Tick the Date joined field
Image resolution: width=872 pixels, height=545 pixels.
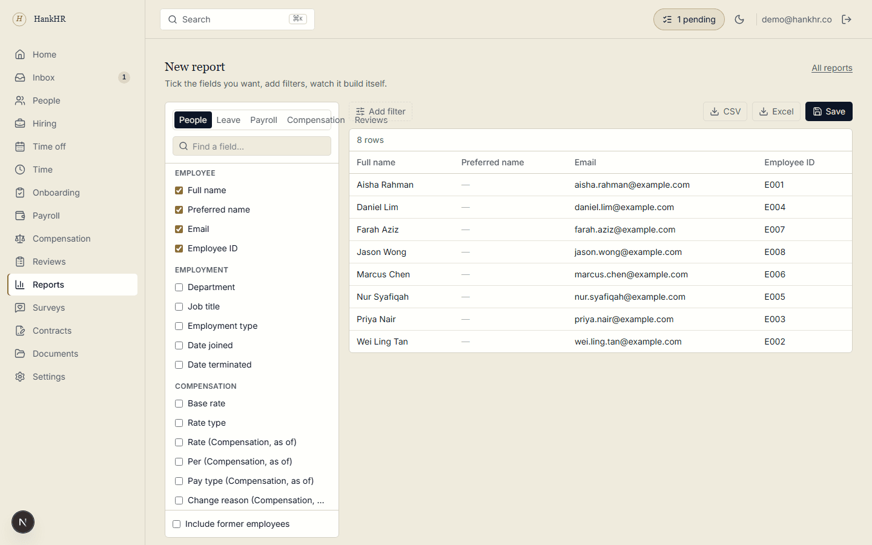179,345
